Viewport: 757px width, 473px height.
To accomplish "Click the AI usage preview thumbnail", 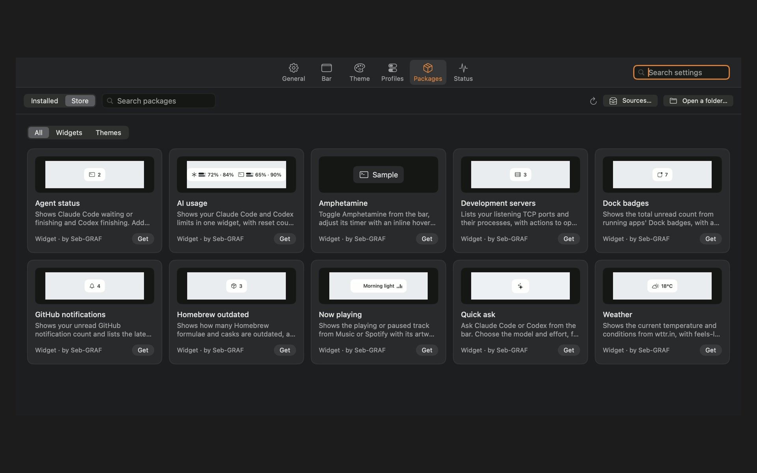I will [237, 175].
